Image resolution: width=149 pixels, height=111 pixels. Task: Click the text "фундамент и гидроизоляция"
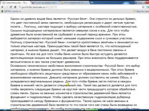click(31, 97)
